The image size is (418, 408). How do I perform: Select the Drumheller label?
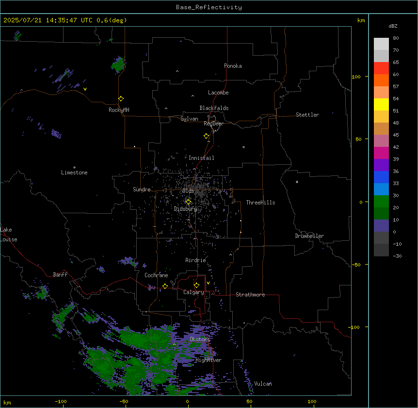pos(309,236)
